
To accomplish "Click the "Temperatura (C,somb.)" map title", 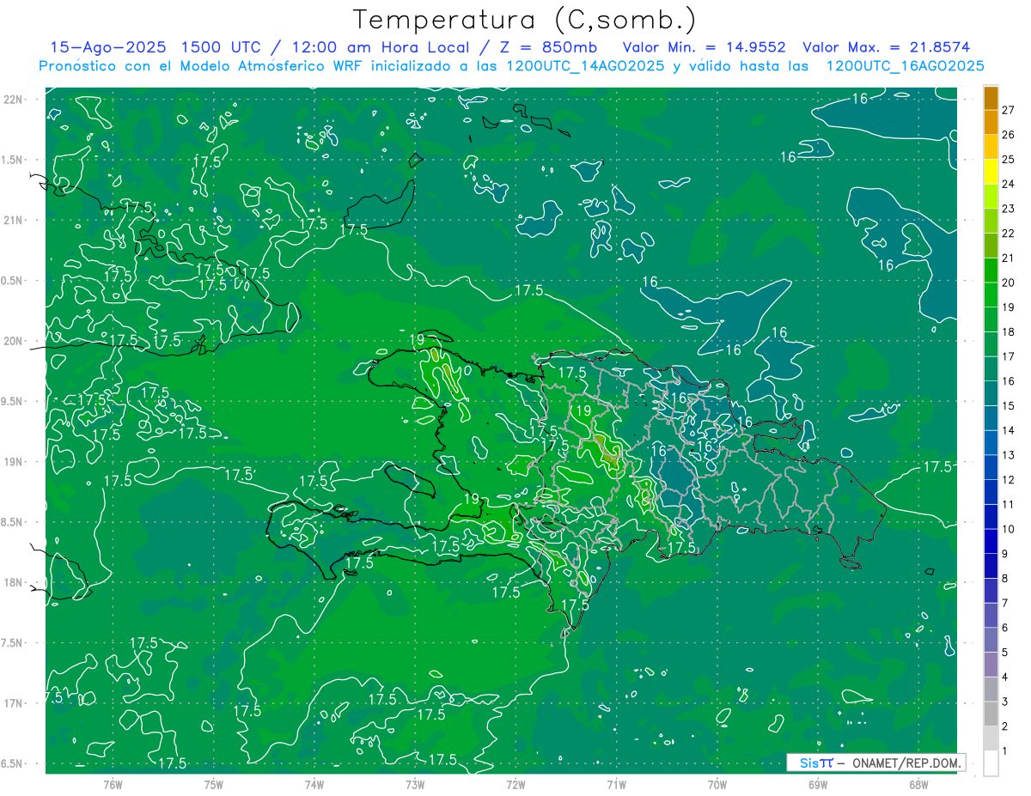I will 525,21.
